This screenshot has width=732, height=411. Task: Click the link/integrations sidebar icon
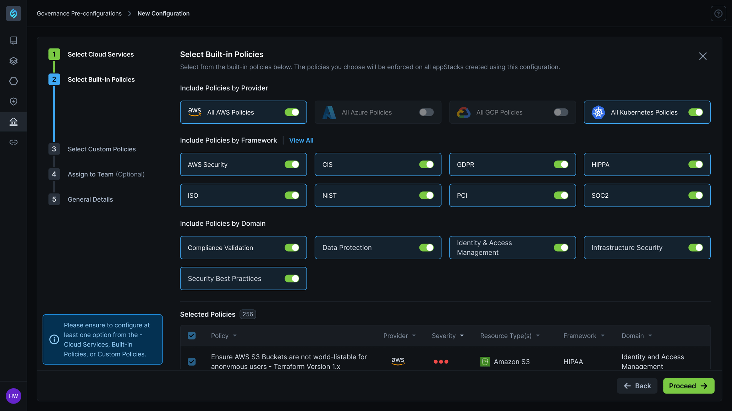[x=13, y=141]
